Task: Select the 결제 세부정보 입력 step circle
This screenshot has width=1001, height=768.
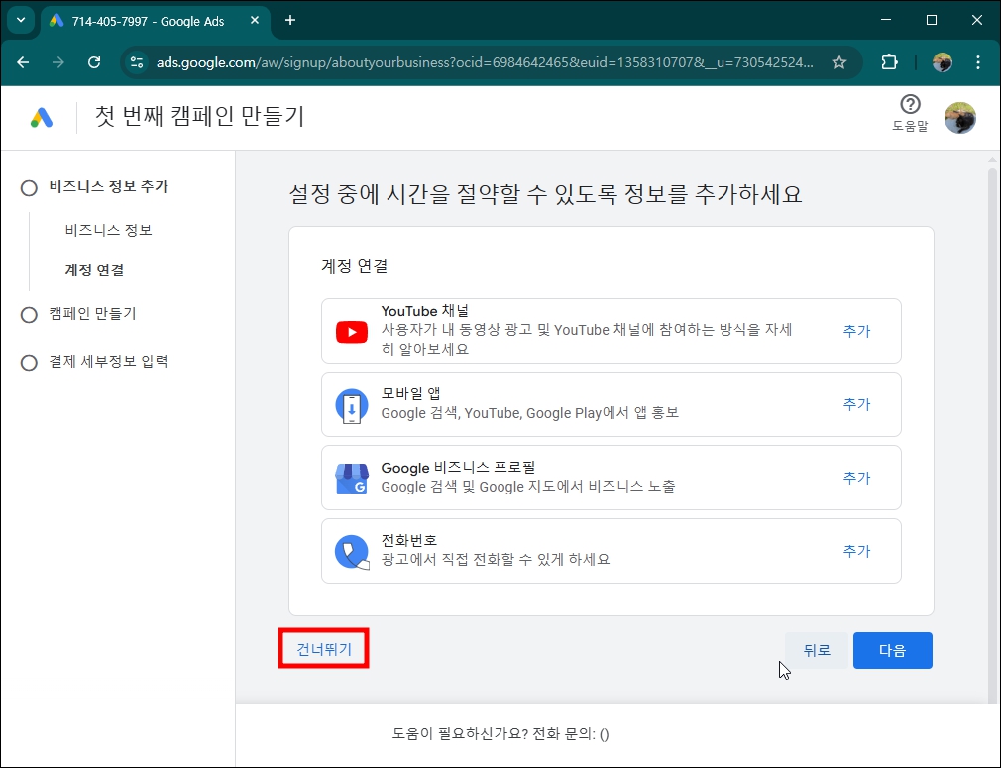Action: click(29, 362)
